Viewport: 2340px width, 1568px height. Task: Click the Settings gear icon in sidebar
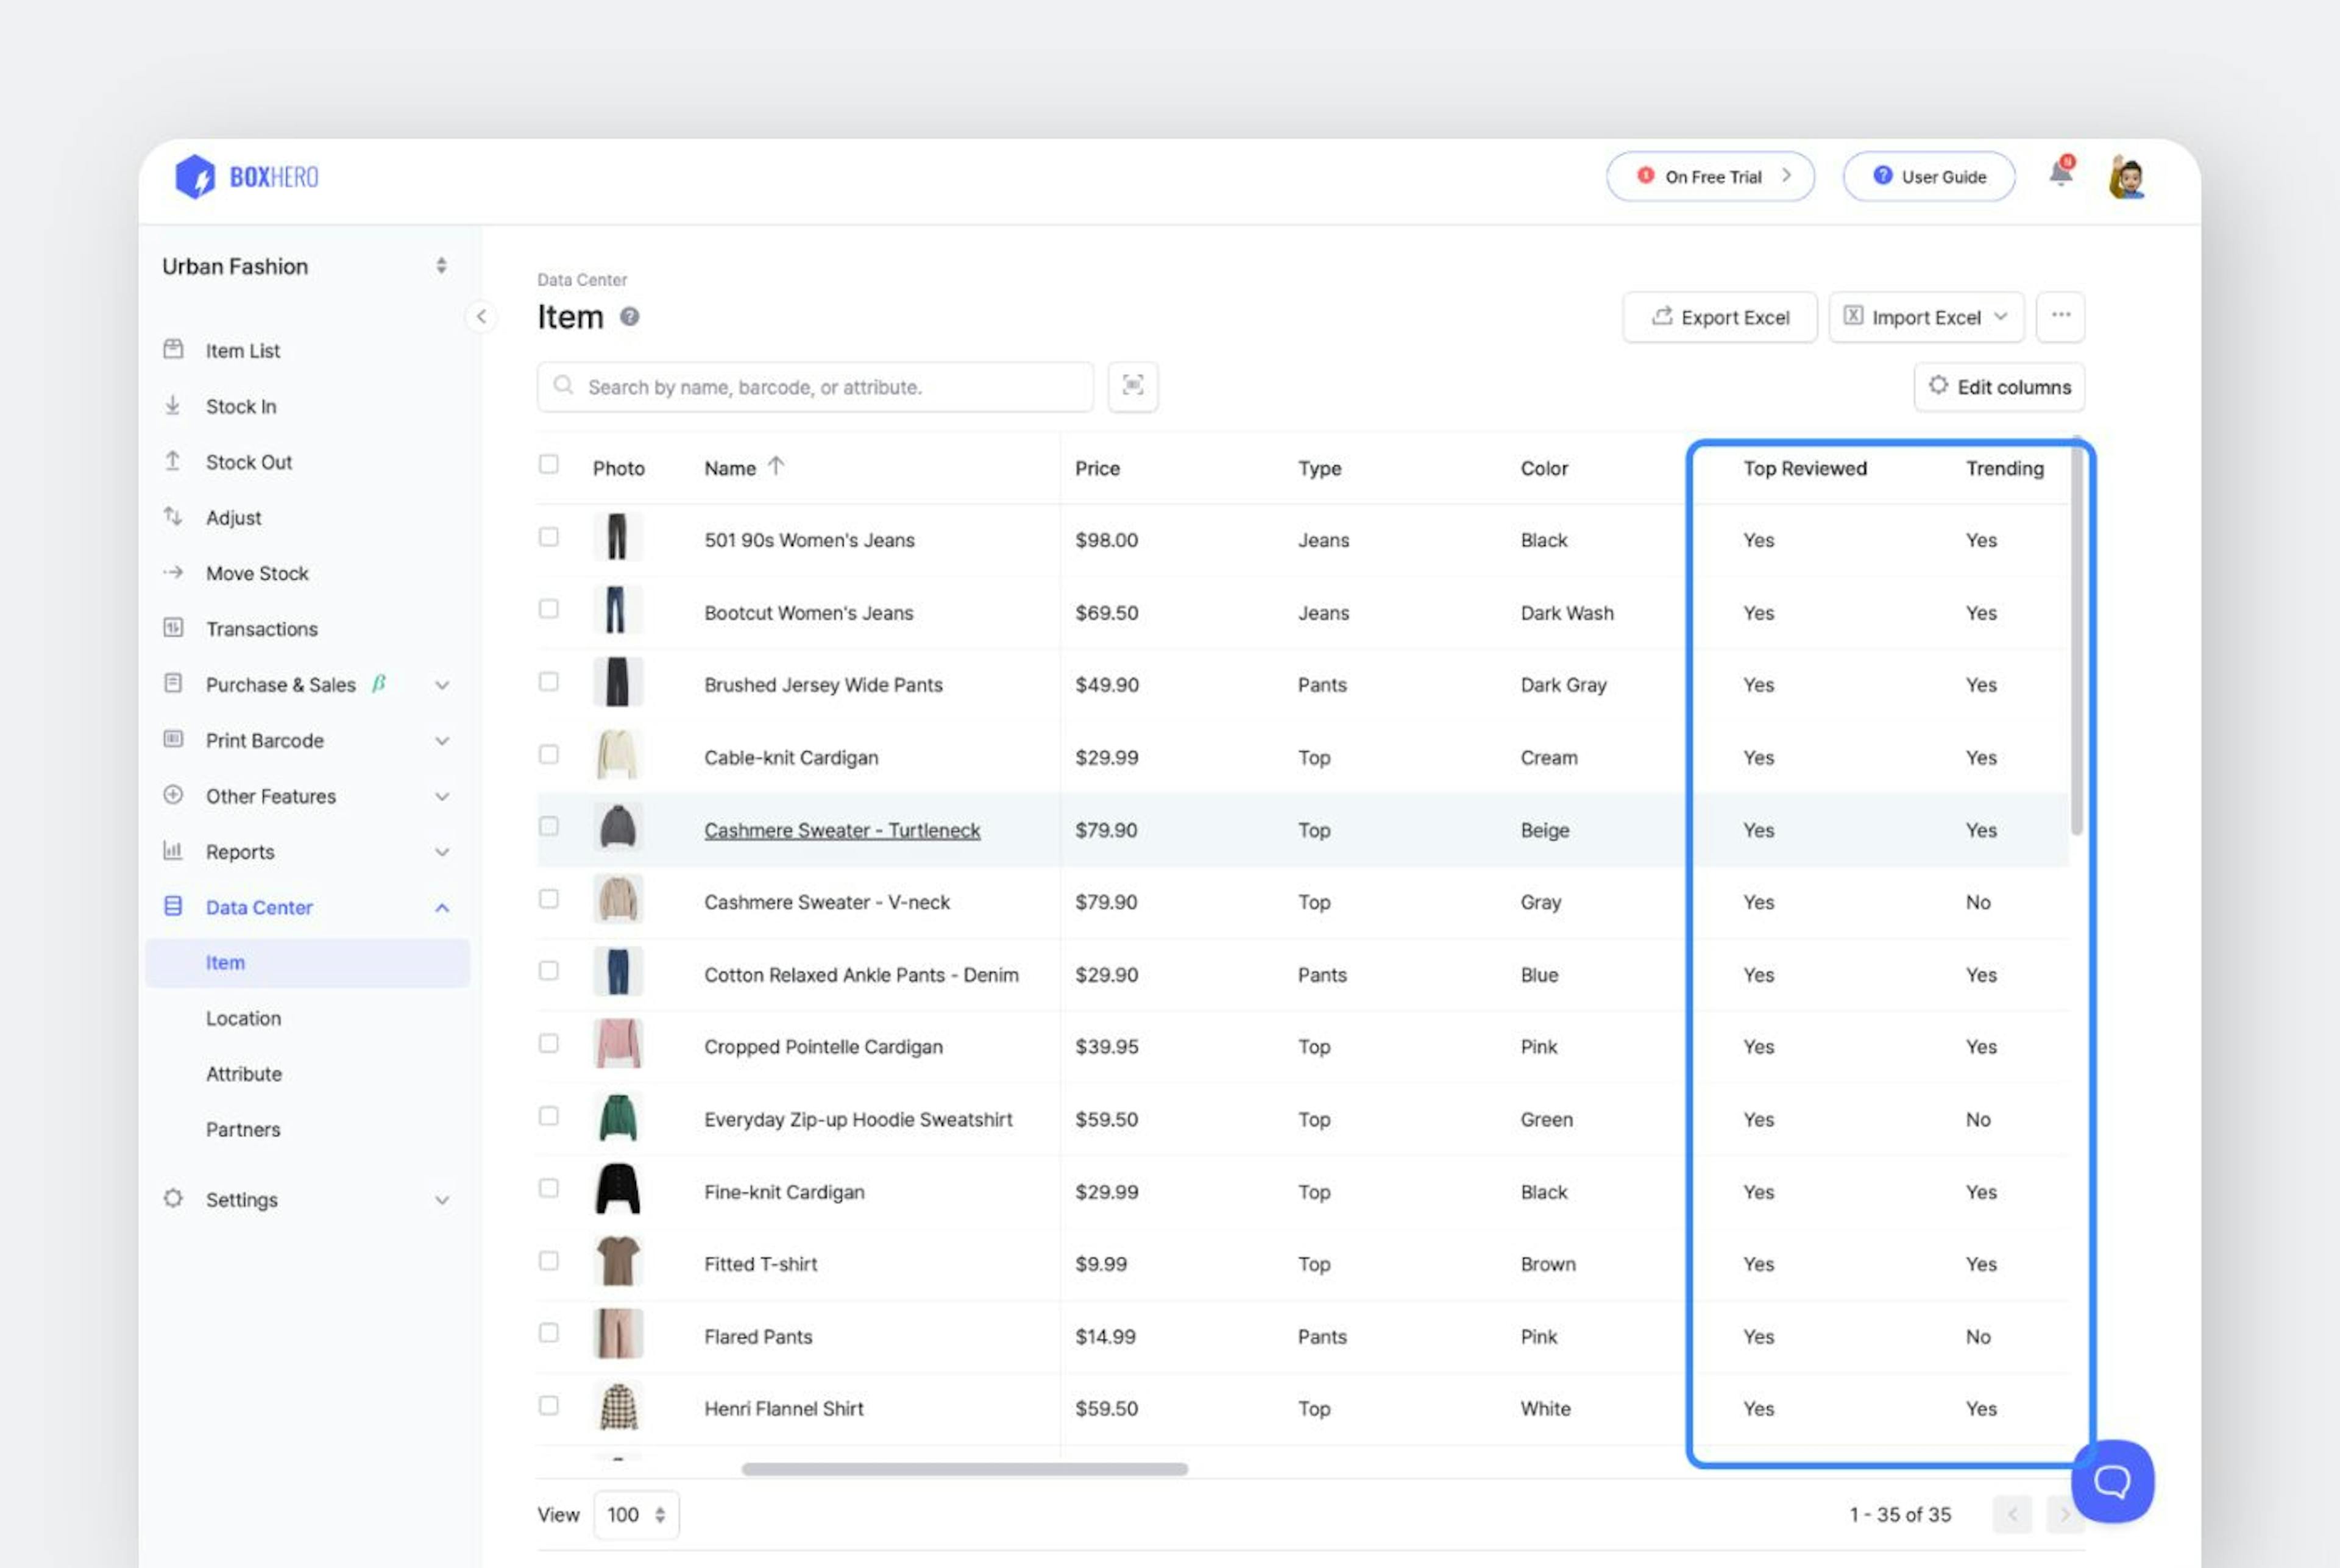173,1198
